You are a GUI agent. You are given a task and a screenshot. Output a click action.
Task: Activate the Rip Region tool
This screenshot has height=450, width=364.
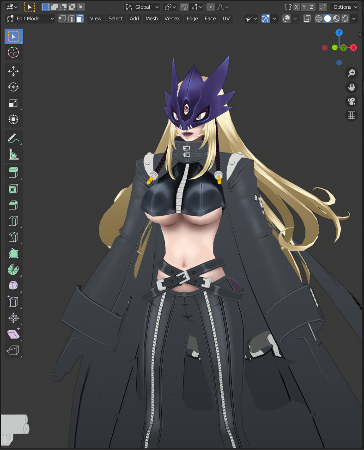13,350
